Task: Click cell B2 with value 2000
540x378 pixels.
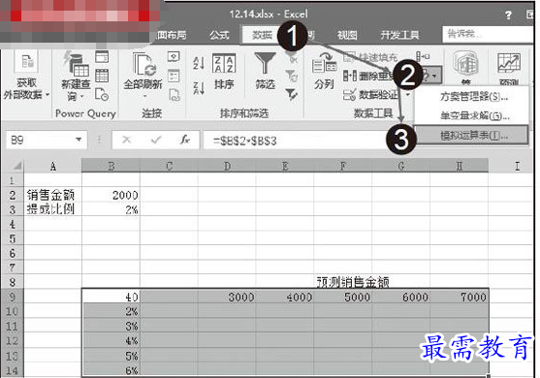Action: (111, 195)
